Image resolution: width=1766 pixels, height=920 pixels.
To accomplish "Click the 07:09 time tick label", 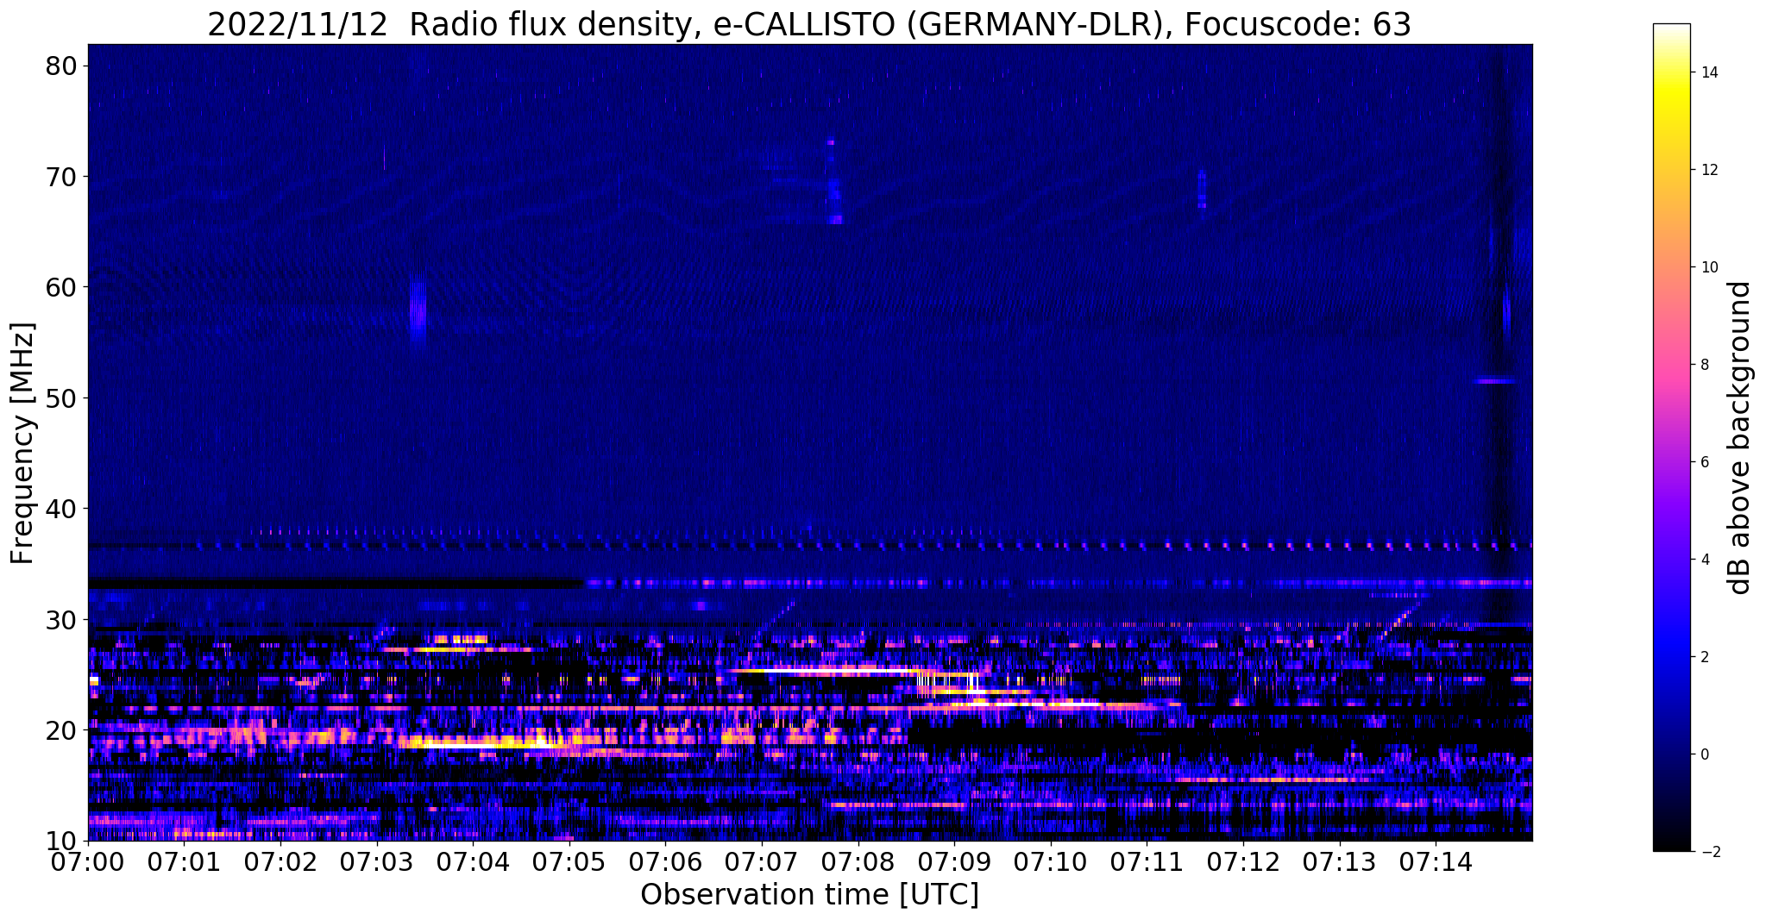I will [x=954, y=862].
